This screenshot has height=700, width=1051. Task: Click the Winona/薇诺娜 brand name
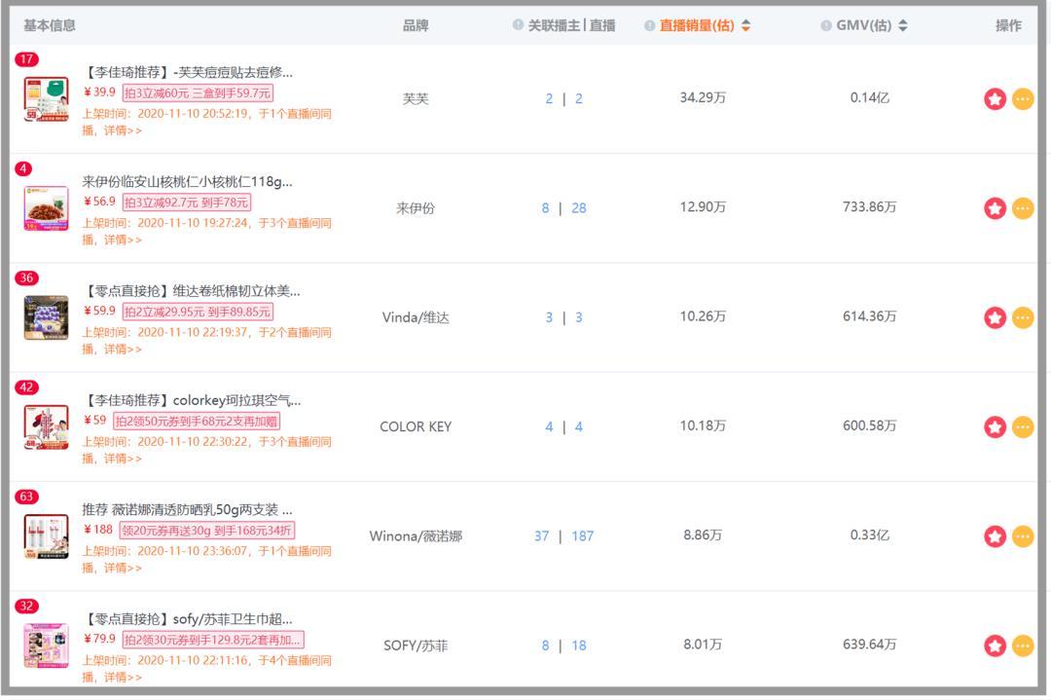coord(416,536)
